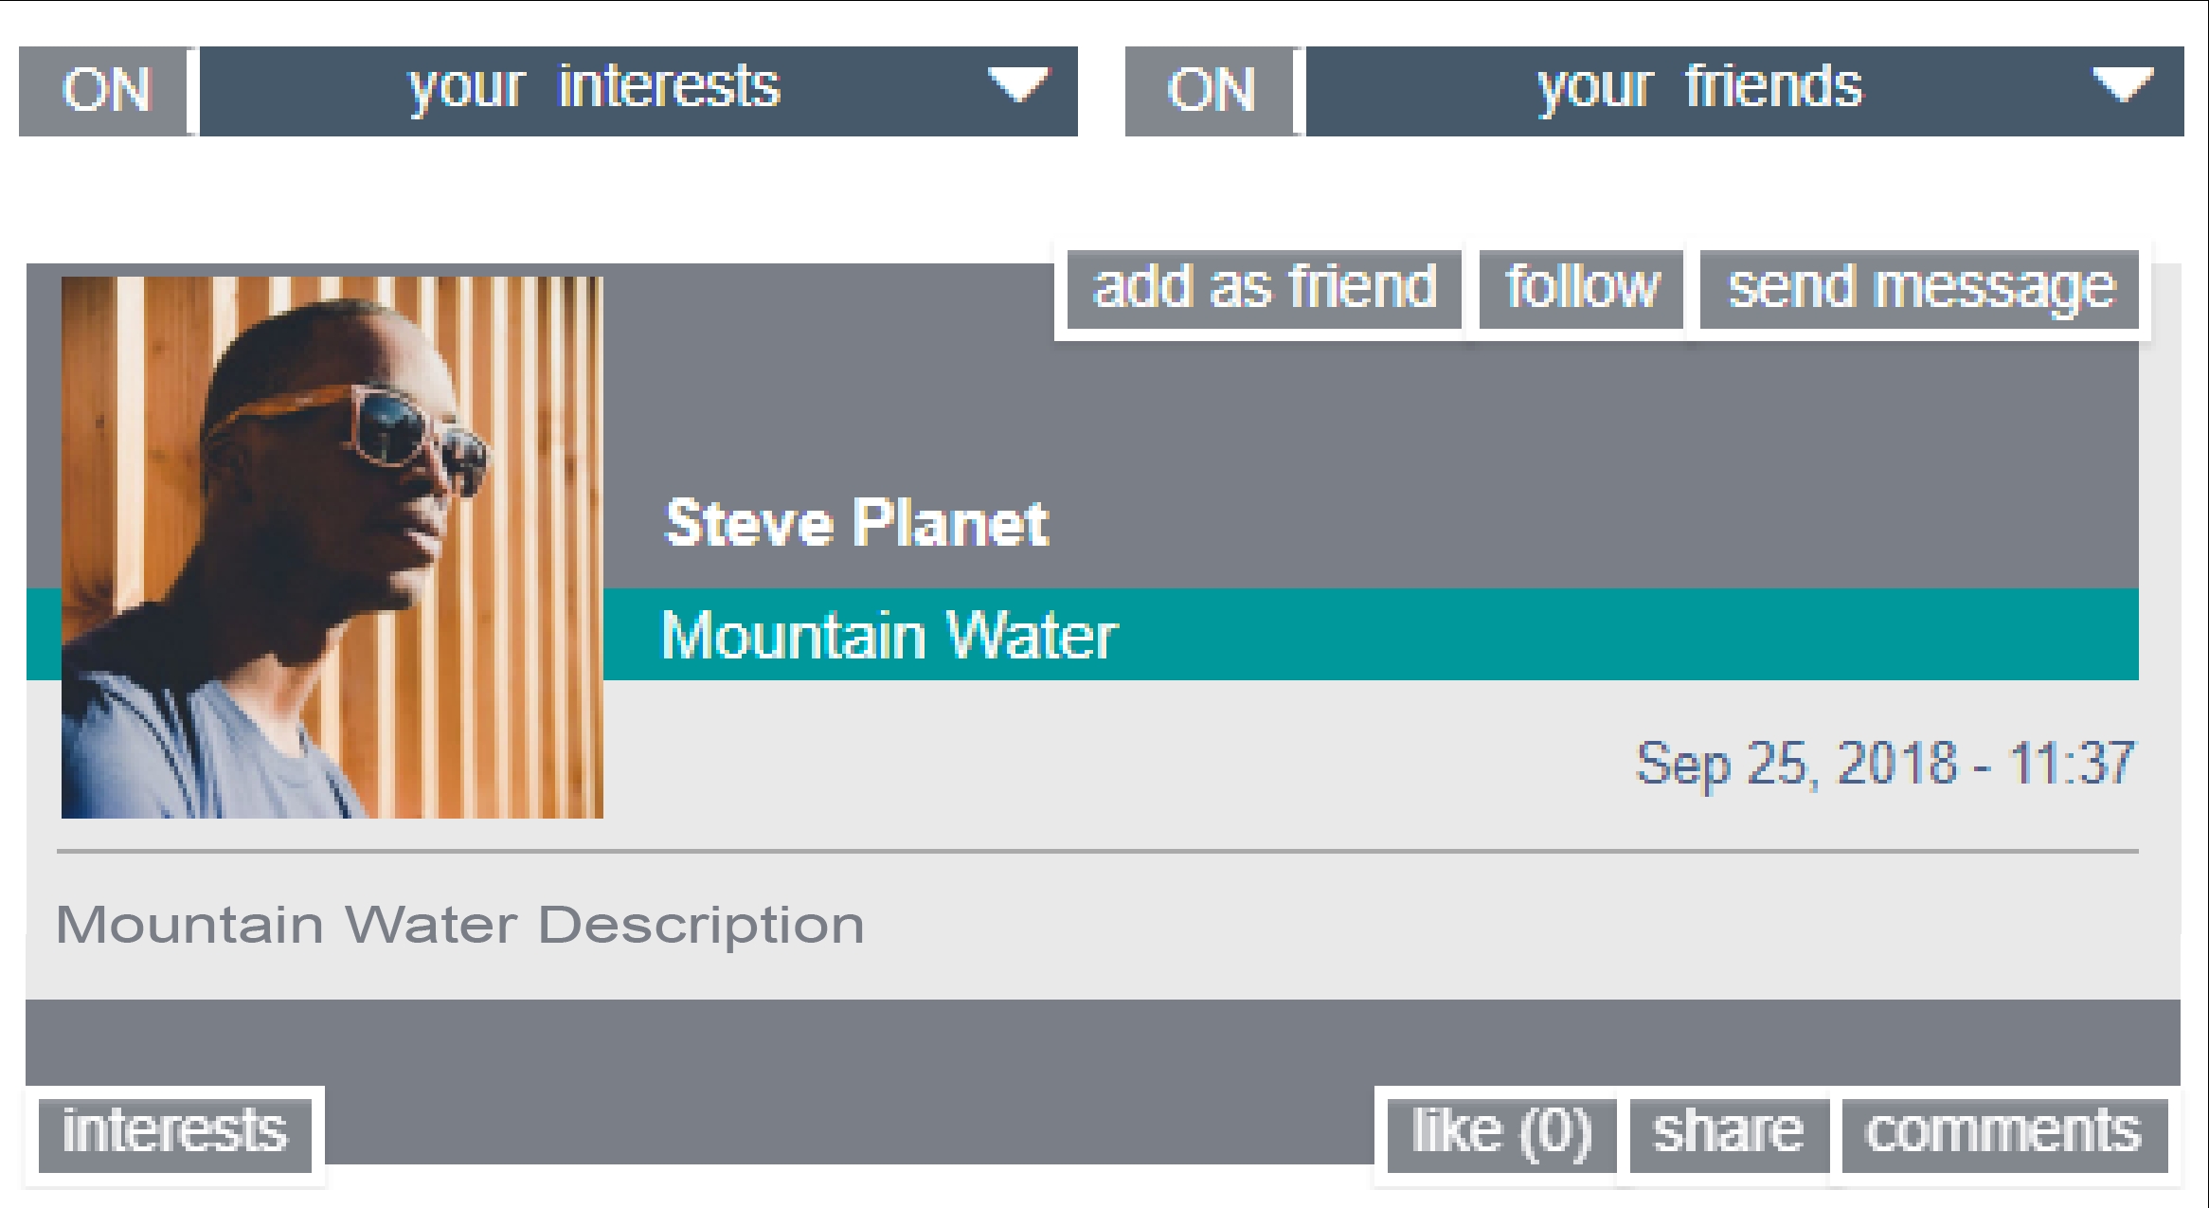The height and width of the screenshot is (1208, 2209).
Task: Expand the 'your interests' dropdown arrow
Action: [1018, 87]
